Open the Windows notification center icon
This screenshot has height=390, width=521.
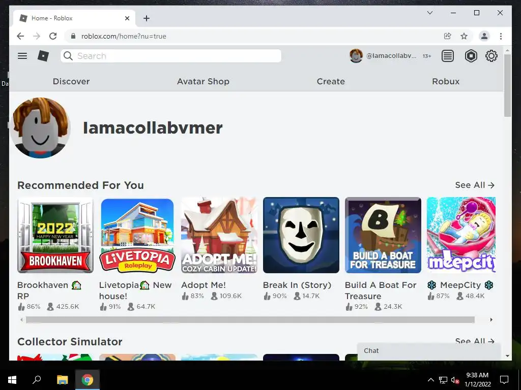coord(504,380)
